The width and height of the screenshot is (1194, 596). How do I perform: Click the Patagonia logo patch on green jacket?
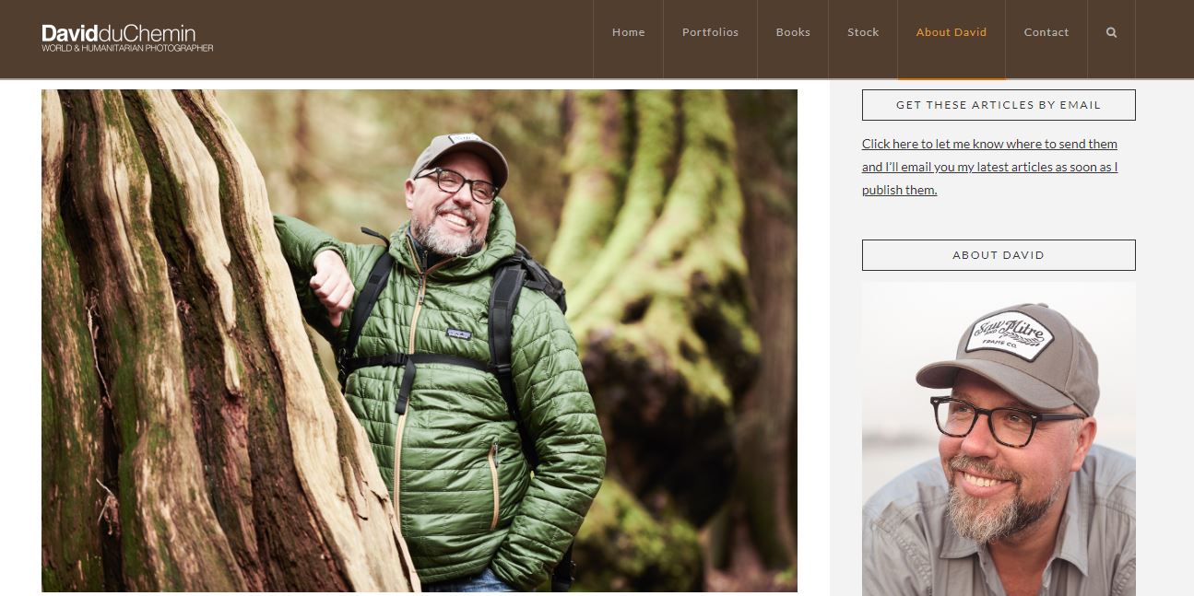(x=459, y=334)
